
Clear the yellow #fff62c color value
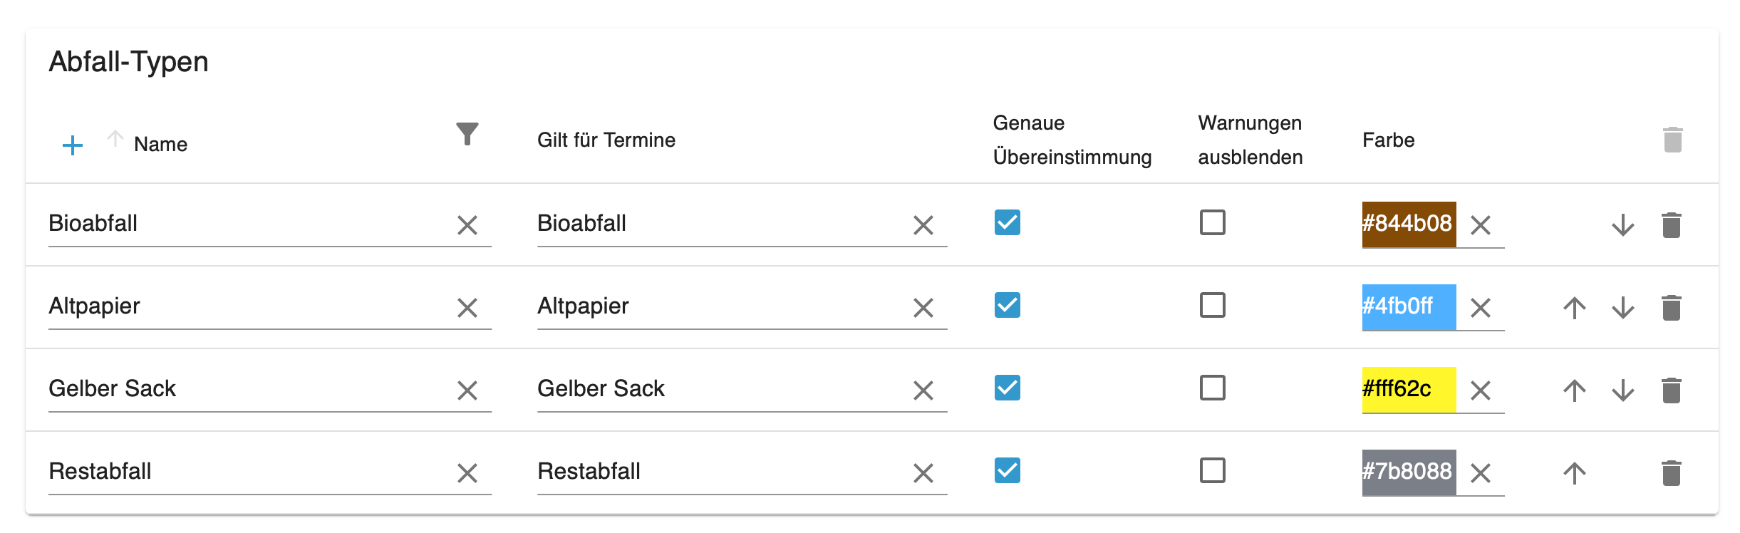click(1481, 390)
